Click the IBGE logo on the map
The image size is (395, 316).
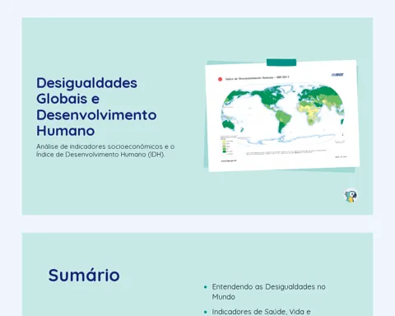[337, 75]
